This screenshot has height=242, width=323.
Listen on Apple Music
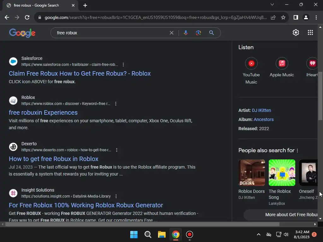click(282, 67)
